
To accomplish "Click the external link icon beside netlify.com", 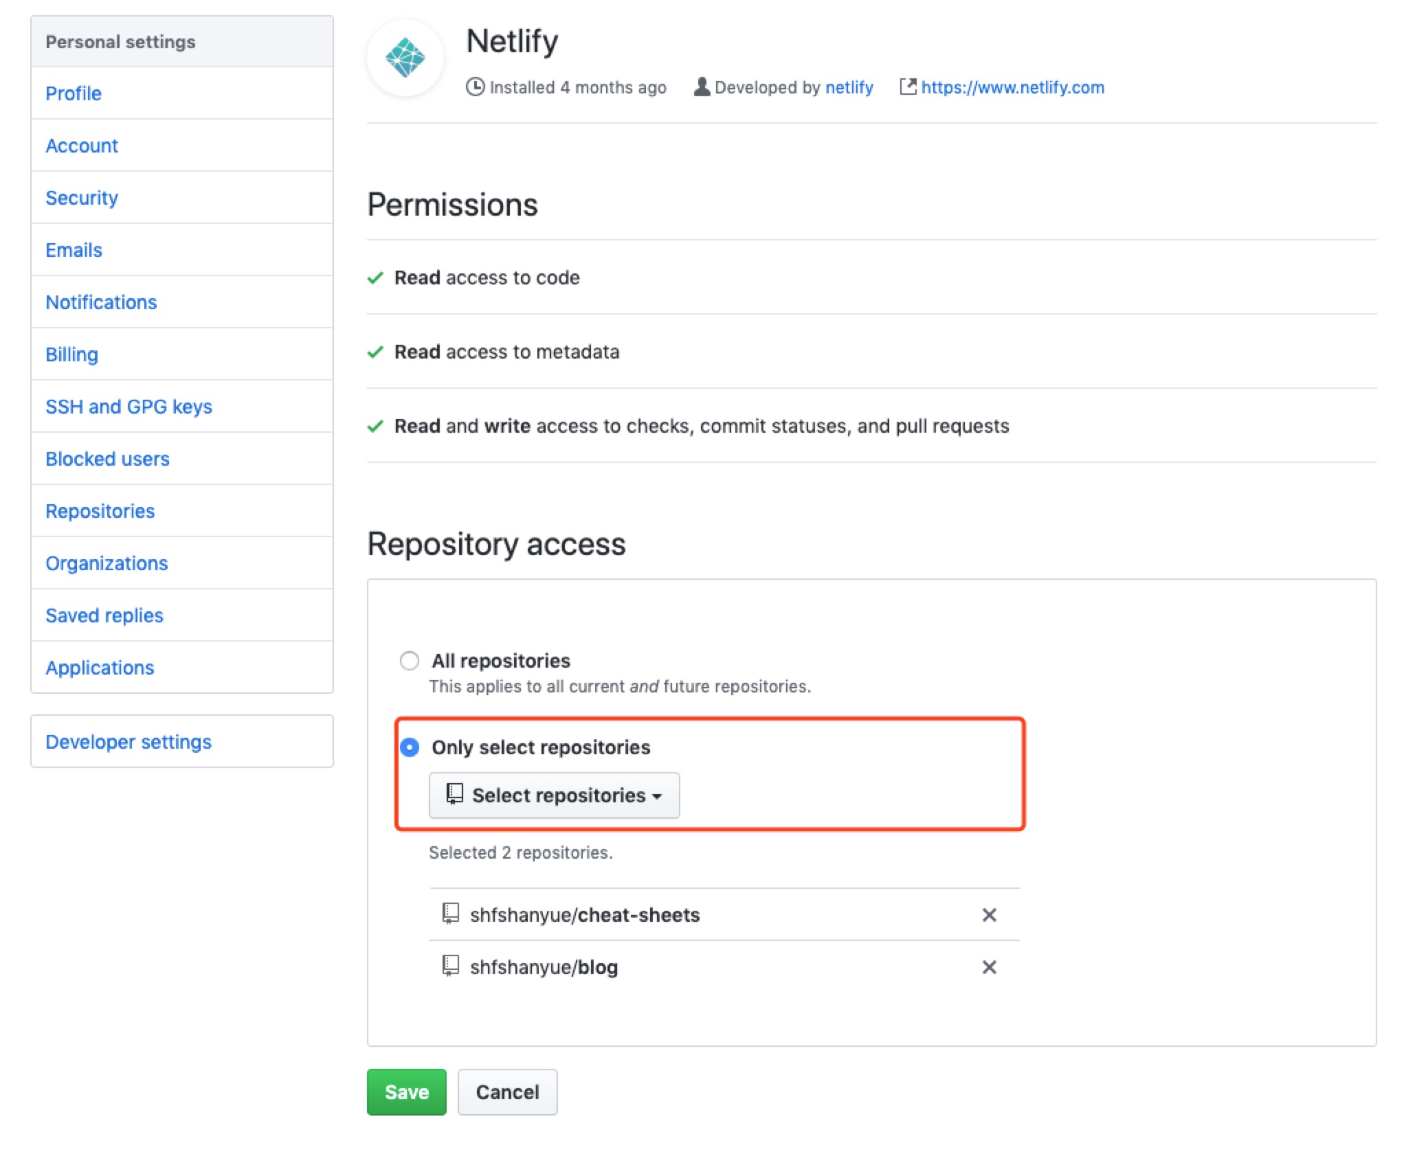I will [x=908, y=87].
